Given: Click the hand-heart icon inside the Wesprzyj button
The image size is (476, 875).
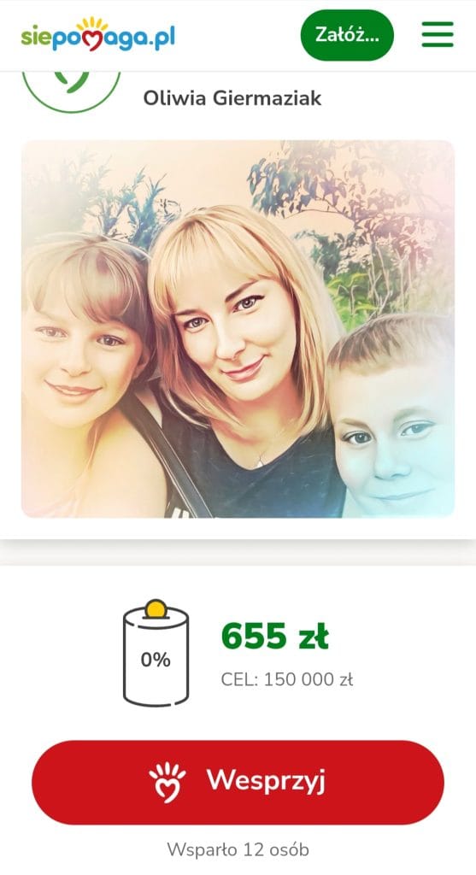Looking at the screenshot, I should tap(167, 782).
